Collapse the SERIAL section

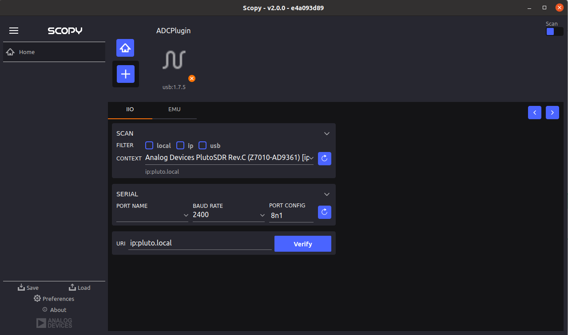tap(327, 194)
